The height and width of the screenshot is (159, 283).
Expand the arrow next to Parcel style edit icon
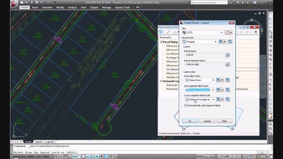click(x=225, y=42)
